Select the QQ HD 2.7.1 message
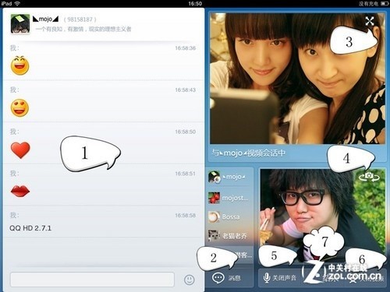 tap(30, 228)
